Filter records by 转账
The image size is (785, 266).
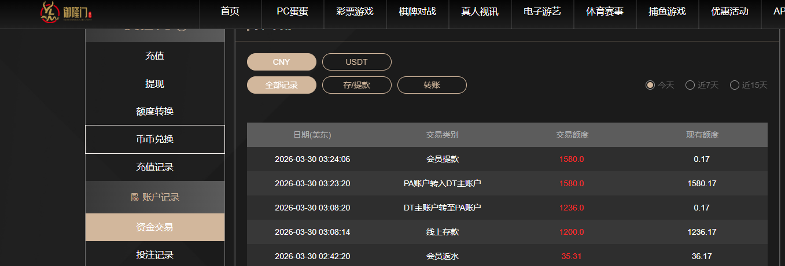(432, 85)
